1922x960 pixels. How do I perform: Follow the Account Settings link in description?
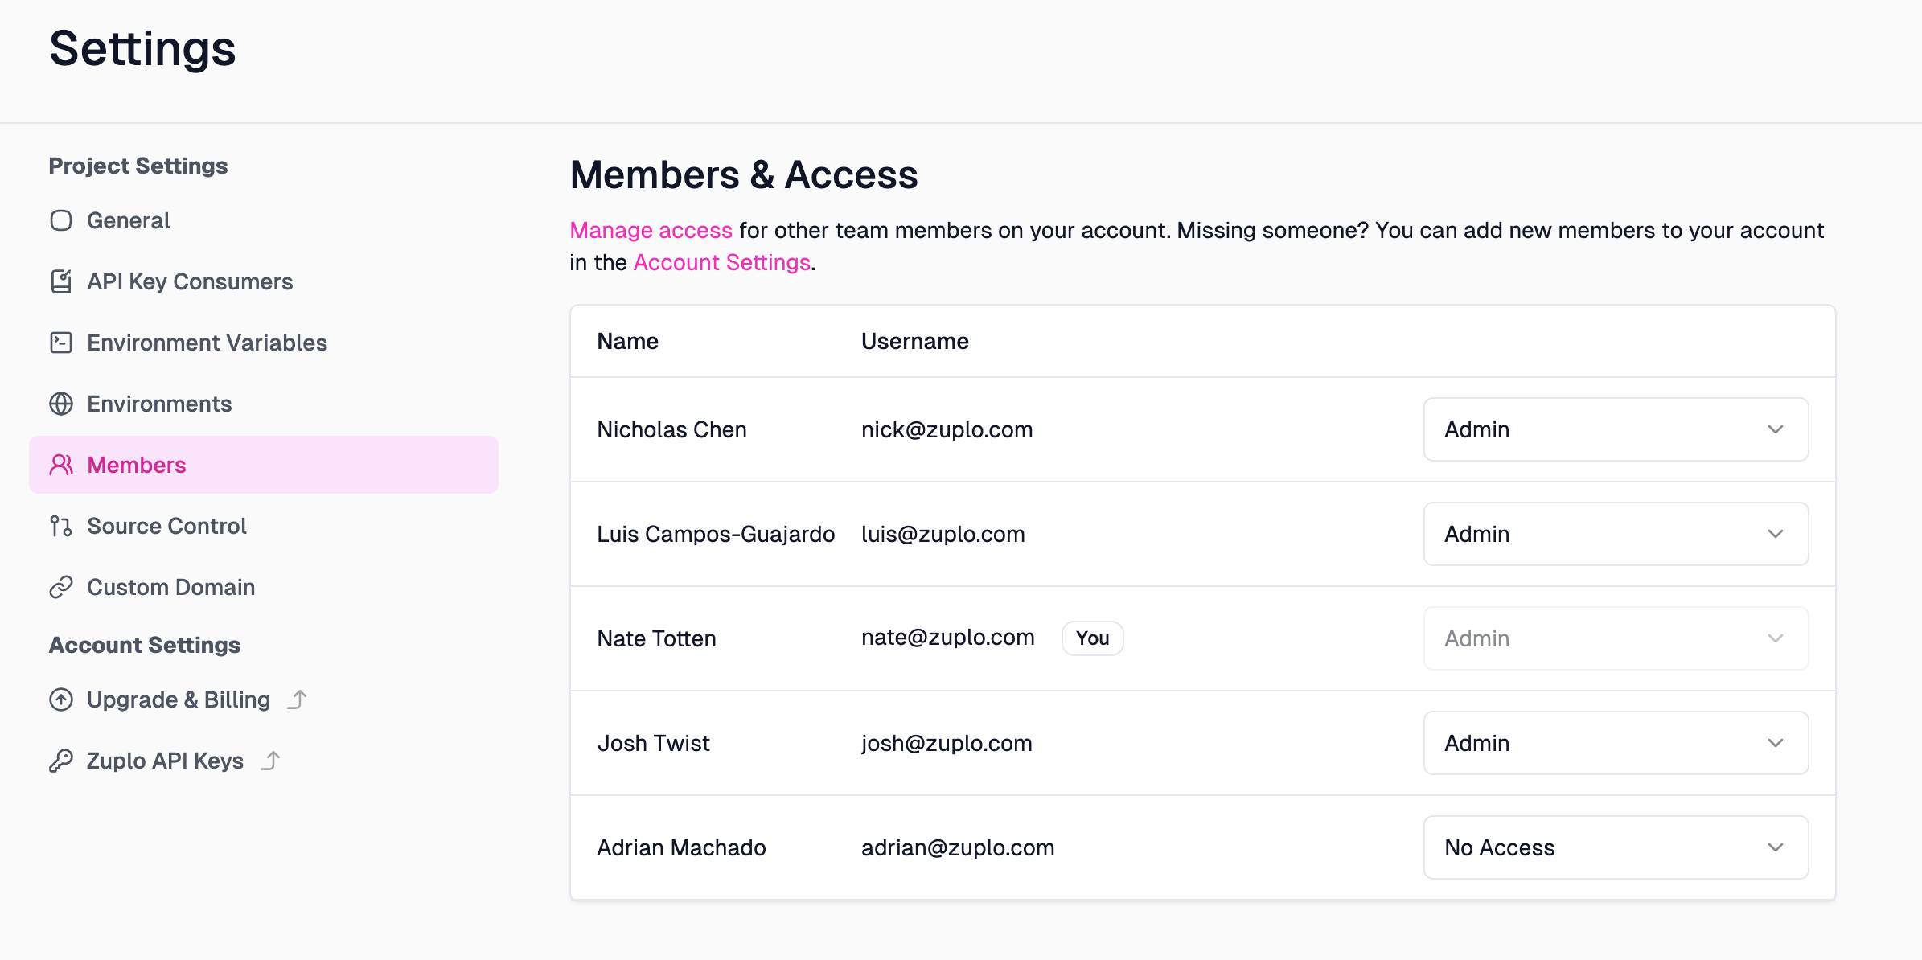pos(721,263)
